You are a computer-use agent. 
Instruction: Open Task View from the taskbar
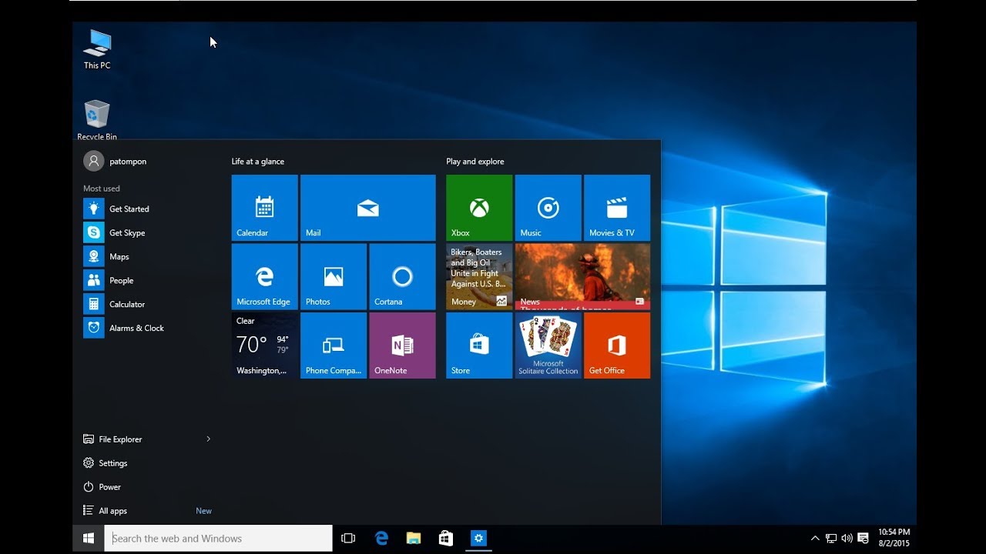[348, 539]
